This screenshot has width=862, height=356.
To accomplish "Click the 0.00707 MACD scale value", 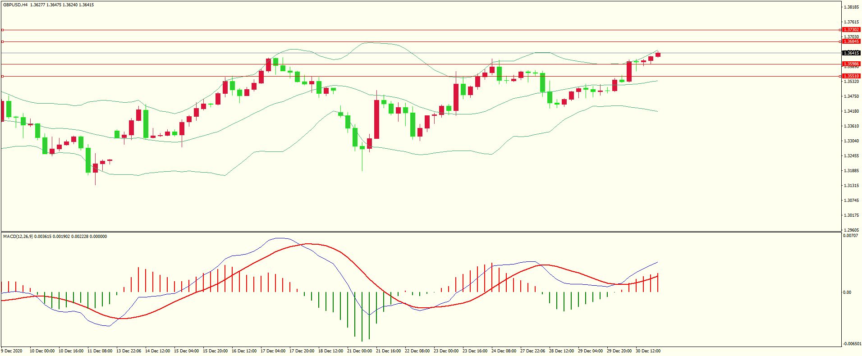I will click(x=850, y=236).
